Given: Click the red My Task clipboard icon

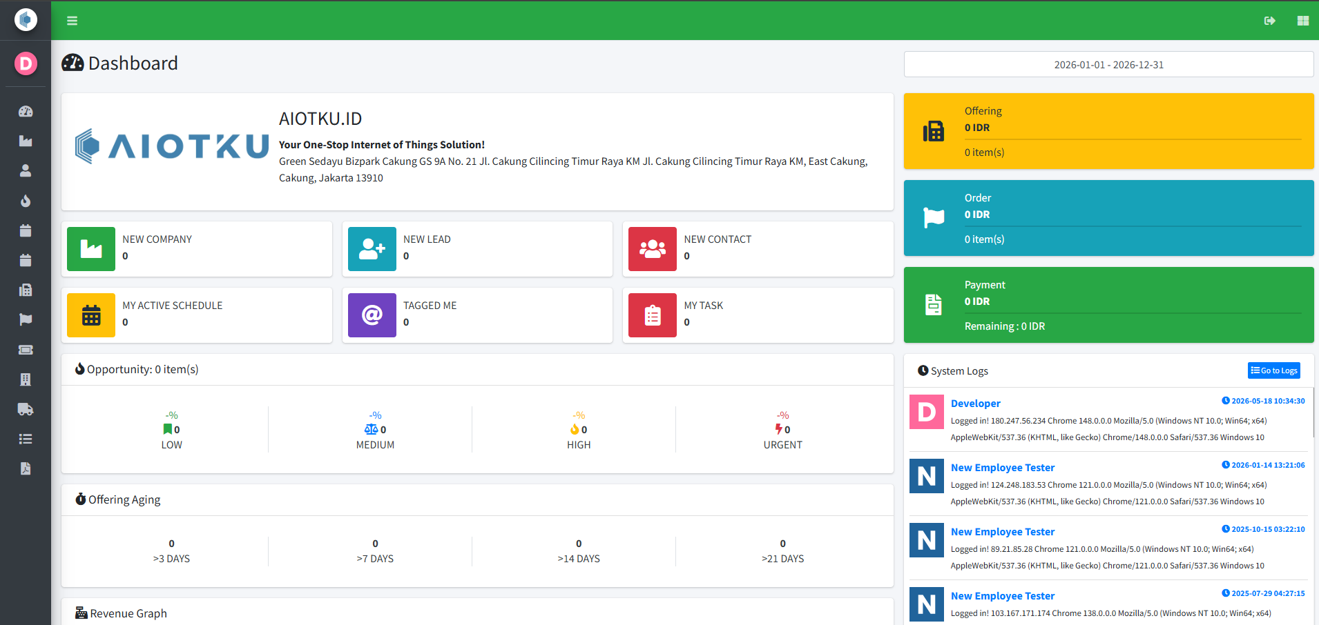Looking at the screenshot, I should pyautogui.click(x=653, y=315).
